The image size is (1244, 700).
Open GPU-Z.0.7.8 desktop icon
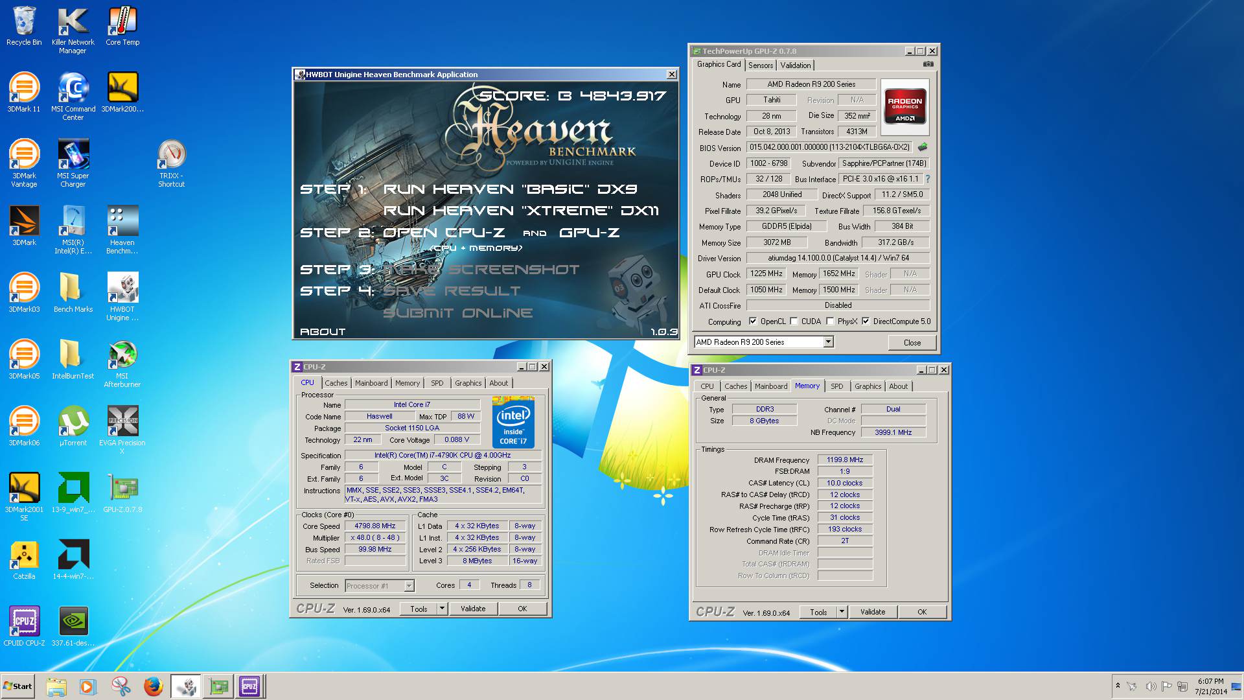(122, 493)
